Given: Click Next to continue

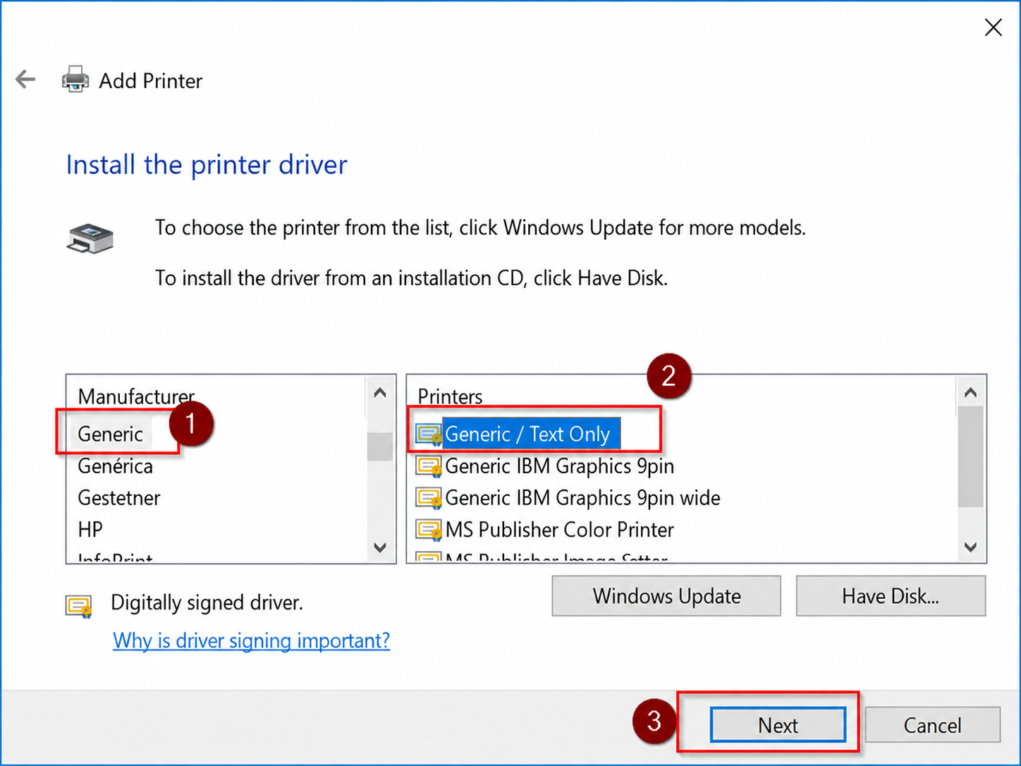Looking at the screenshot, I should tap(778, 725).
